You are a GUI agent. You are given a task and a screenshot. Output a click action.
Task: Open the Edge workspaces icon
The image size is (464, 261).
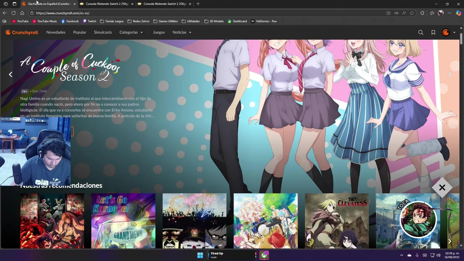pos(6,4)
